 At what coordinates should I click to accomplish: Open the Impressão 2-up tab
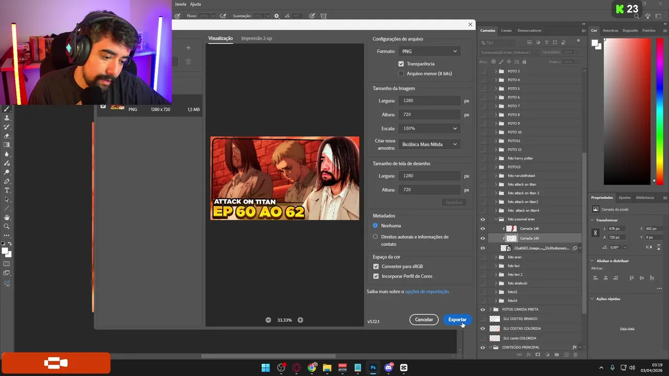pos(257,38)
